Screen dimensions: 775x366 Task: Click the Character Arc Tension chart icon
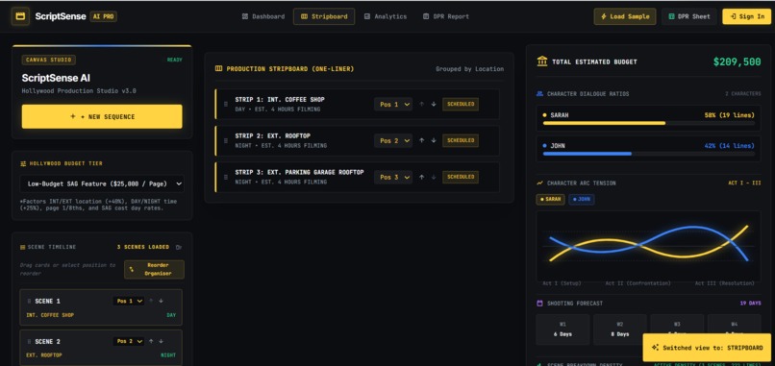coord(539,183)
